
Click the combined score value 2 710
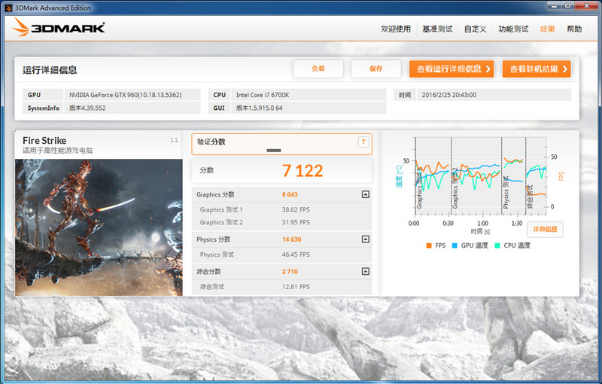tap(290, 272)
